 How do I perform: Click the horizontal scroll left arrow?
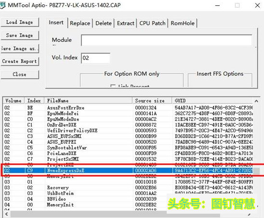[x=7, y=214]
